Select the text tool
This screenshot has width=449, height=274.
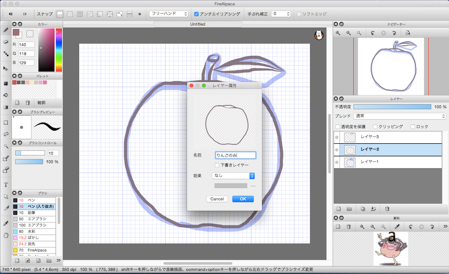(6, 185)
